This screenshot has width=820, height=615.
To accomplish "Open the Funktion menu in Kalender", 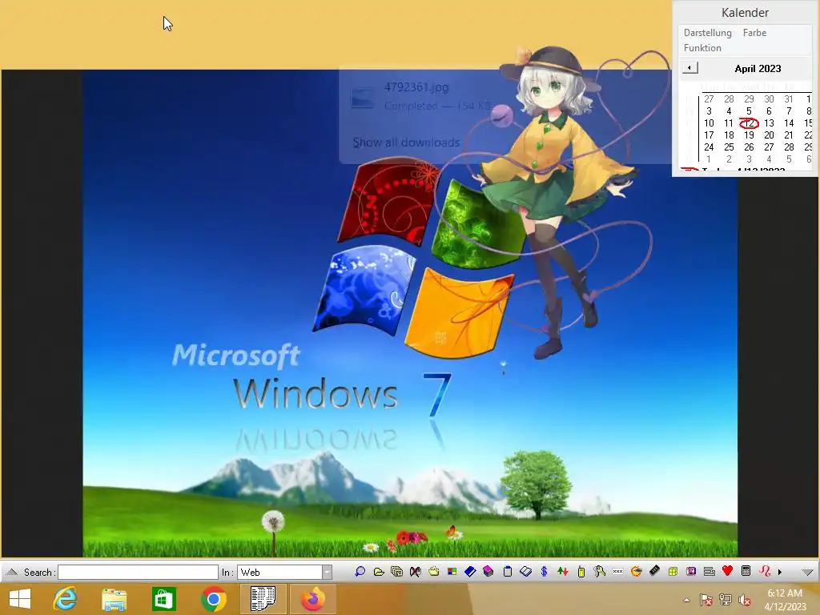I will click(x=702, y=47).
